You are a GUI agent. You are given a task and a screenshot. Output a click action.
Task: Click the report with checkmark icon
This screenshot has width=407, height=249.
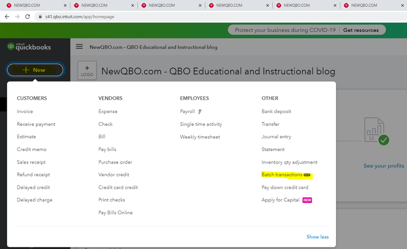coord(376,131)
